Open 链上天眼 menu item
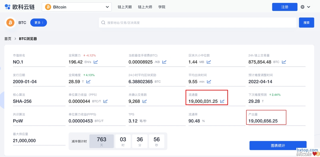The height and width of the screenshot is (157, 320). tap(124, 7)
